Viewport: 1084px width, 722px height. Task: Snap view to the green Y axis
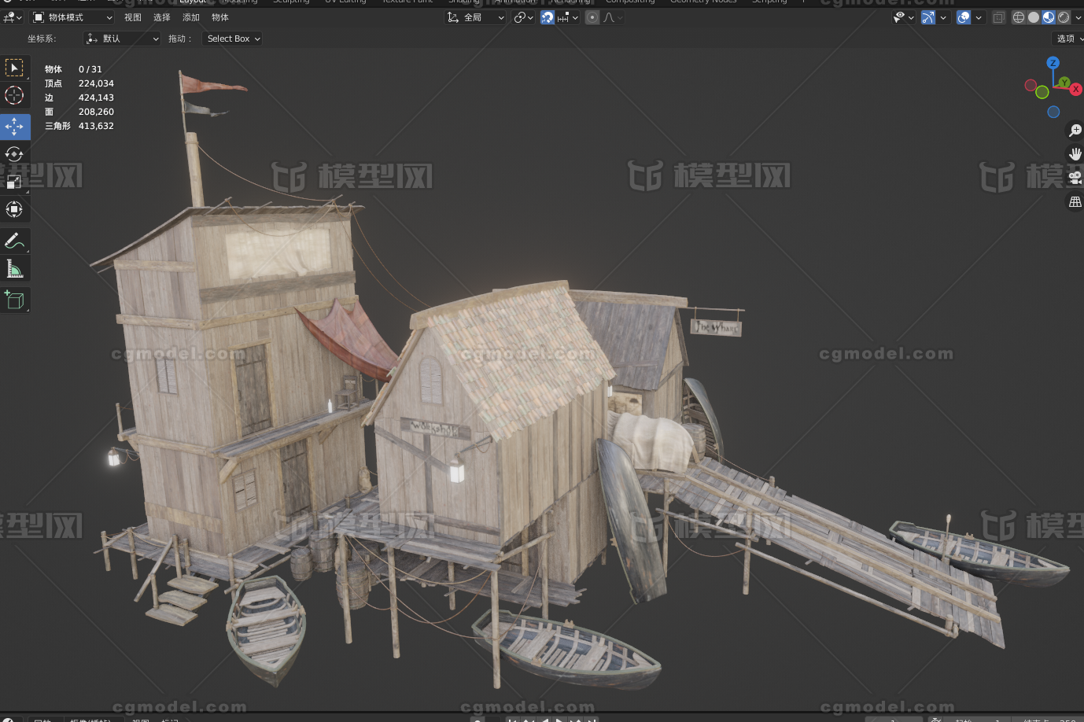pyautogui.click(x=1064, y=82)
